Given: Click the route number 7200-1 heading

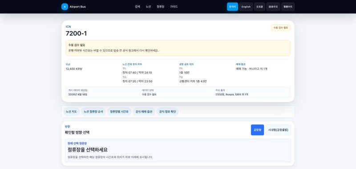Looking at the screenshot, I should [x=76, y=33].
